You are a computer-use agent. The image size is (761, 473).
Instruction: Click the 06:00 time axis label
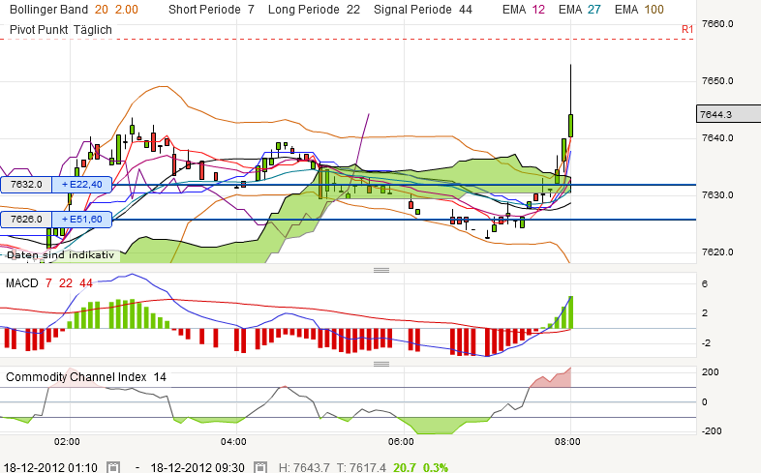[x=401, y=441]
